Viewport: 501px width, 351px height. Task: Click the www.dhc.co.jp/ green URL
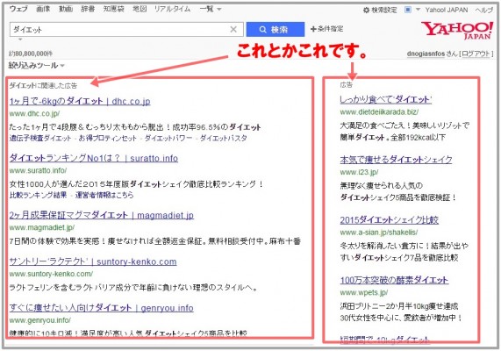(x=34, y=113)
